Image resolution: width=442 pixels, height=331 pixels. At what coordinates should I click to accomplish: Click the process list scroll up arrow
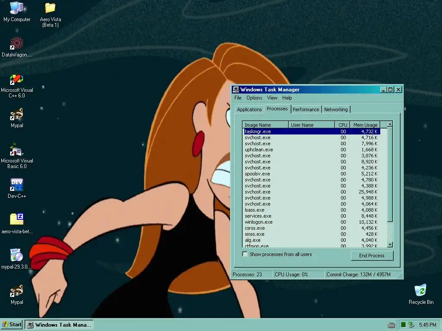pyautogui.click(x=390, y=124)
